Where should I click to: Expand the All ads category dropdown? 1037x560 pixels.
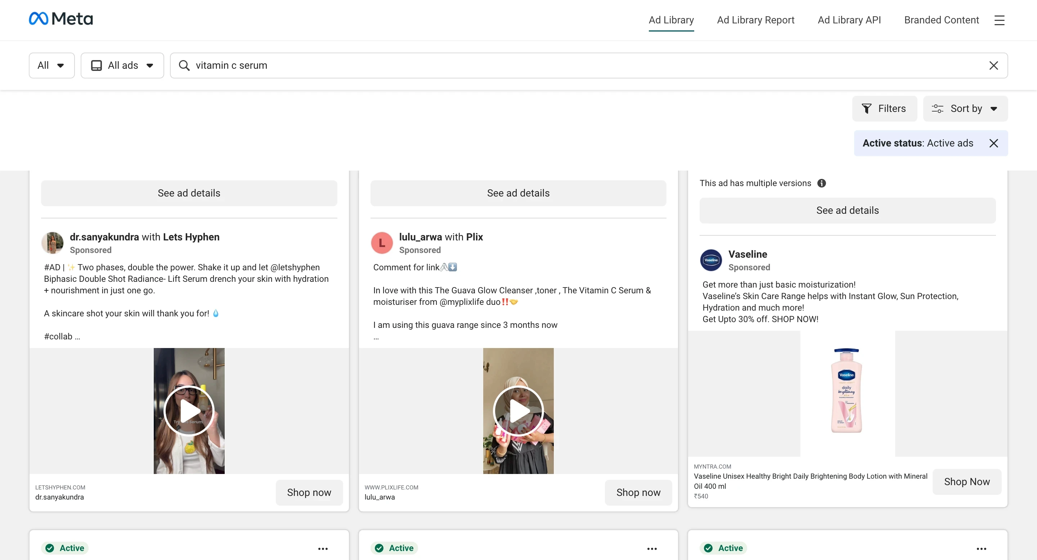[x=122, y=66]
